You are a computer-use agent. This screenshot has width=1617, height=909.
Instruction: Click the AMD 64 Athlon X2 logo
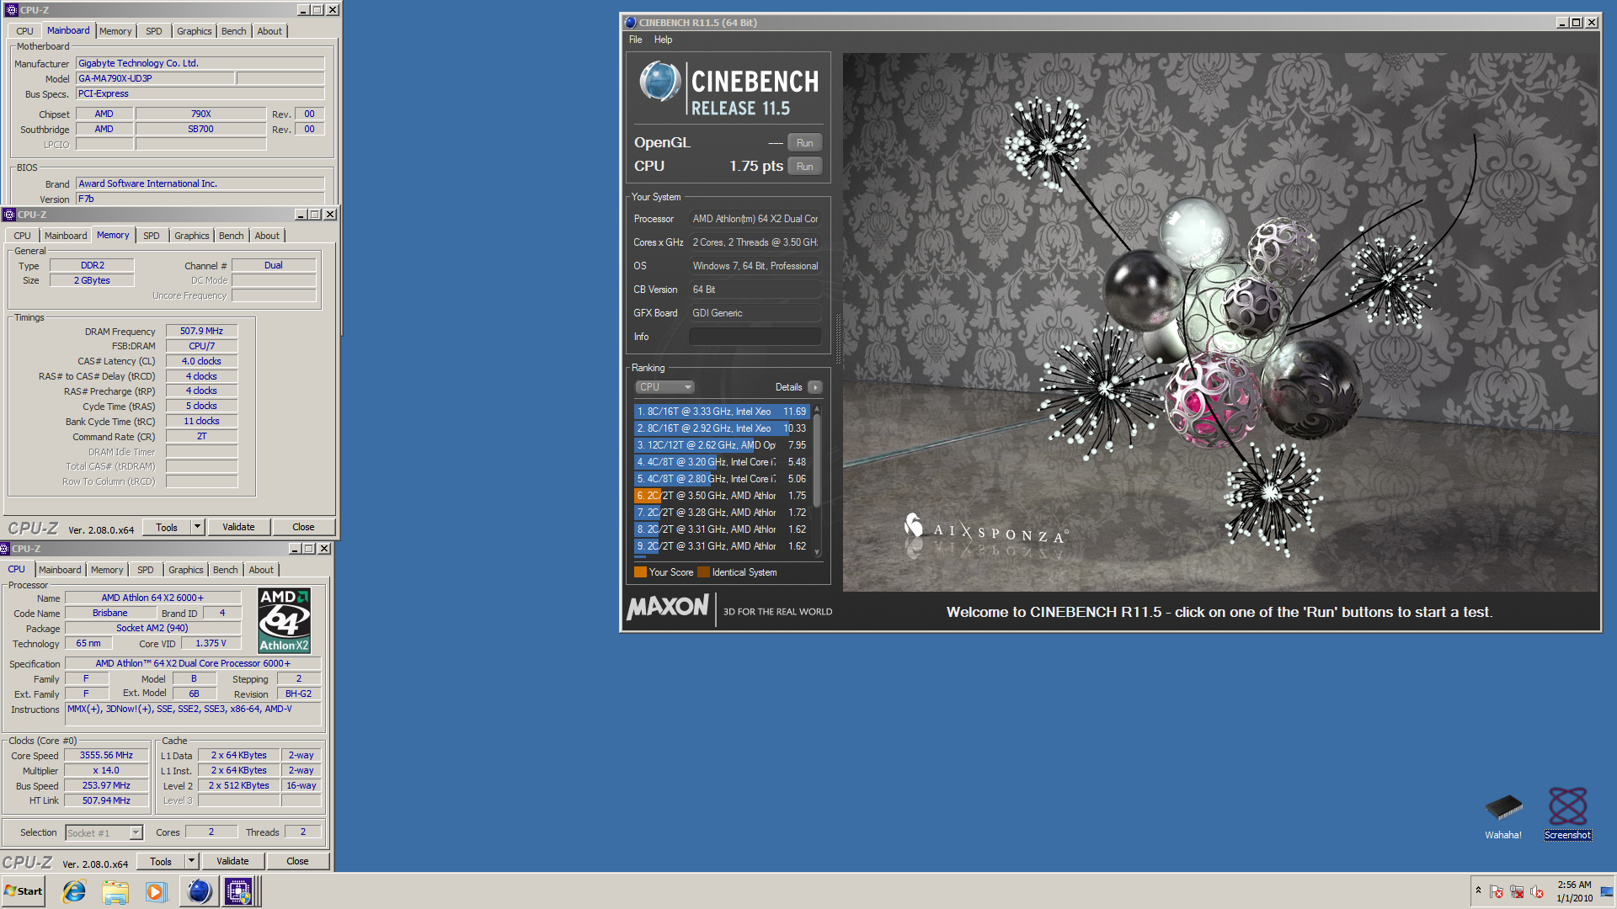284,620
